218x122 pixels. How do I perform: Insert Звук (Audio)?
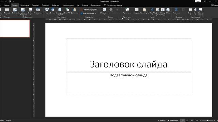point(195,11)
